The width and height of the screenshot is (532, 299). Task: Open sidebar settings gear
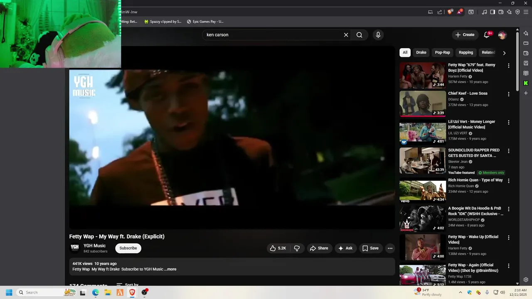(526, 280)
